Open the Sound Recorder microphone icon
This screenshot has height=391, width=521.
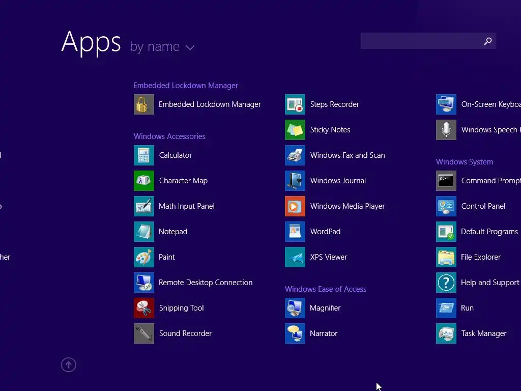click(144, 333)
